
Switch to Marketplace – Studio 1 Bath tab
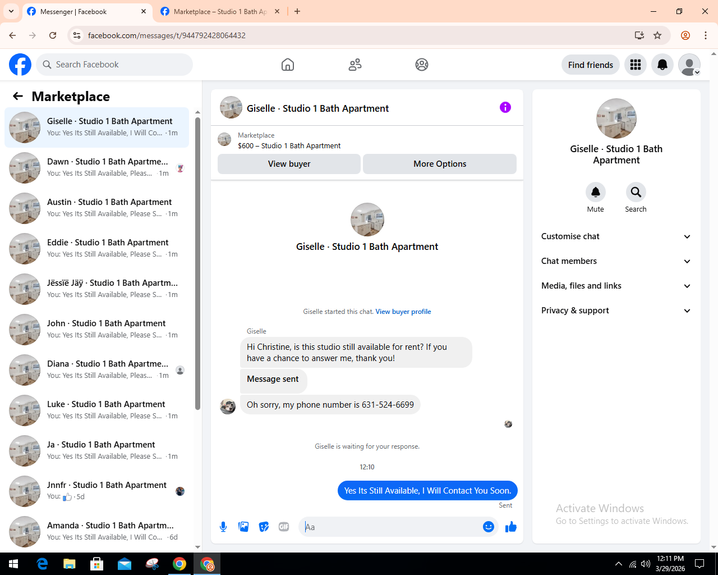coord(220,12)
